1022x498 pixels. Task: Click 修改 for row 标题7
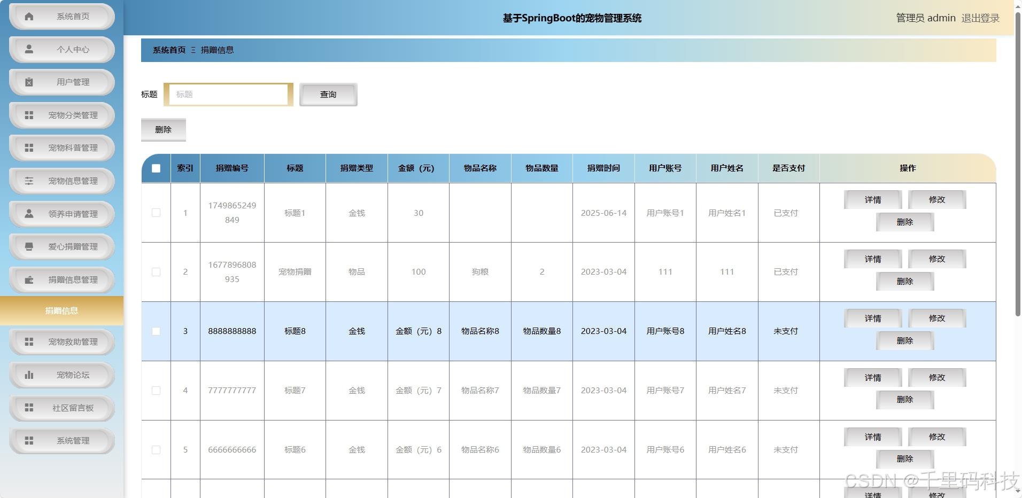coord(937,378)
